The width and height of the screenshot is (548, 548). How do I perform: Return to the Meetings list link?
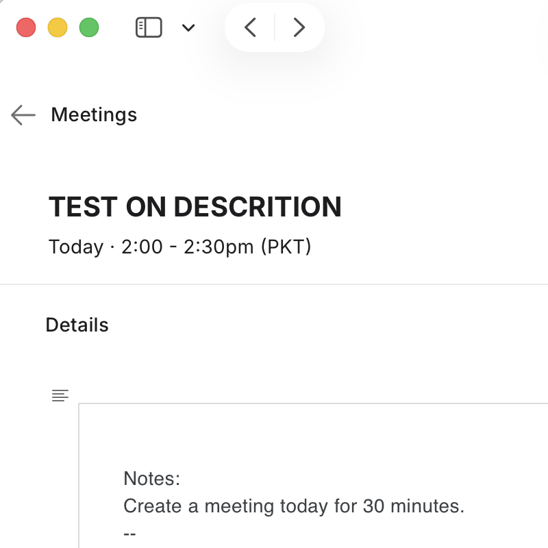tap(94, 115)
